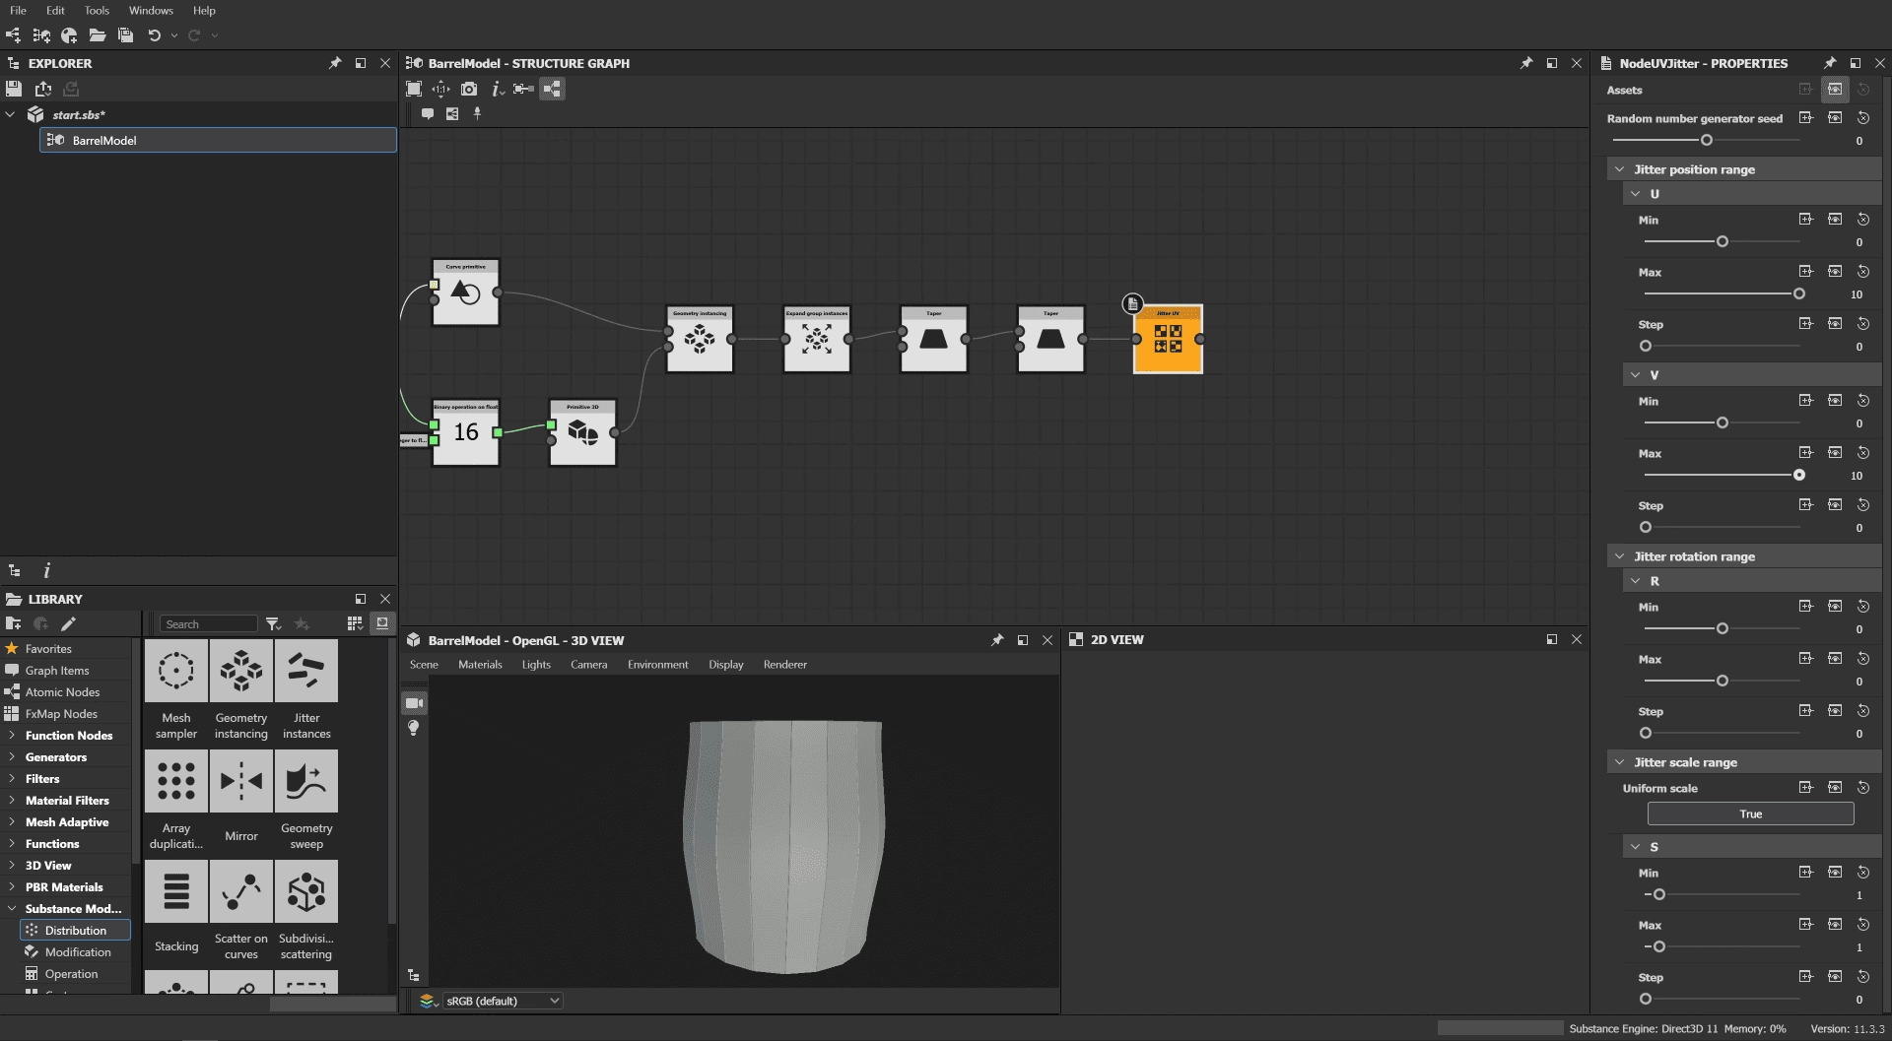Click the new MDL graph toolbar icon
Screen dimensions: 1892x1041
point(69,35)
